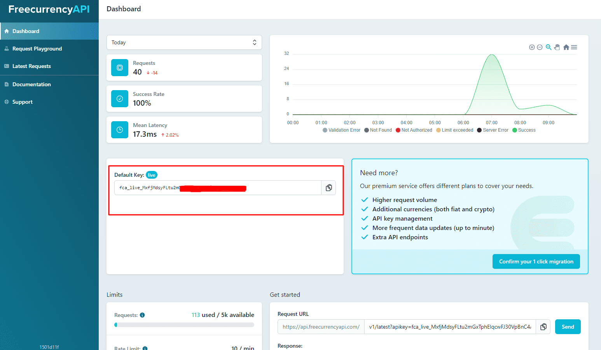Screen dimensions: 601x350
Task: Click the 40 requests count value
Action: 137,72
